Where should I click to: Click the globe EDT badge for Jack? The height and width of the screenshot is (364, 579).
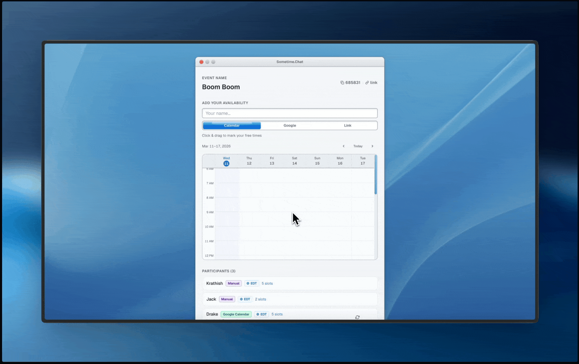point(245,299)
